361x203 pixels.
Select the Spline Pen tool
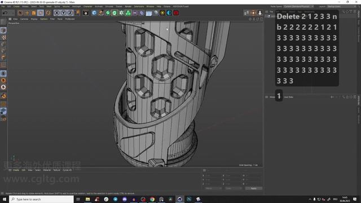tap(101, 13)
